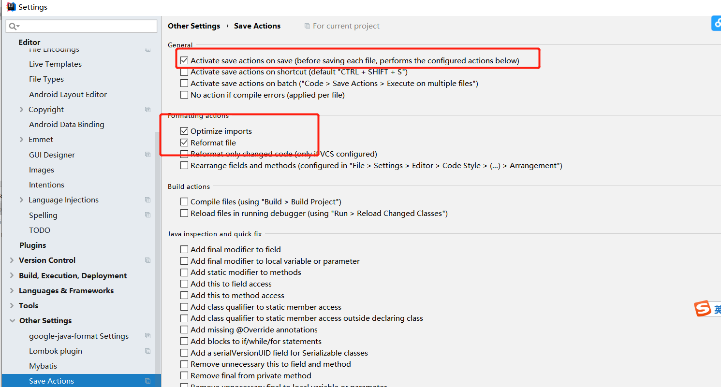This screenshot has height=387, width=721.
Task: Select Mybatis under Other Settings
Action: coord(43,366)
